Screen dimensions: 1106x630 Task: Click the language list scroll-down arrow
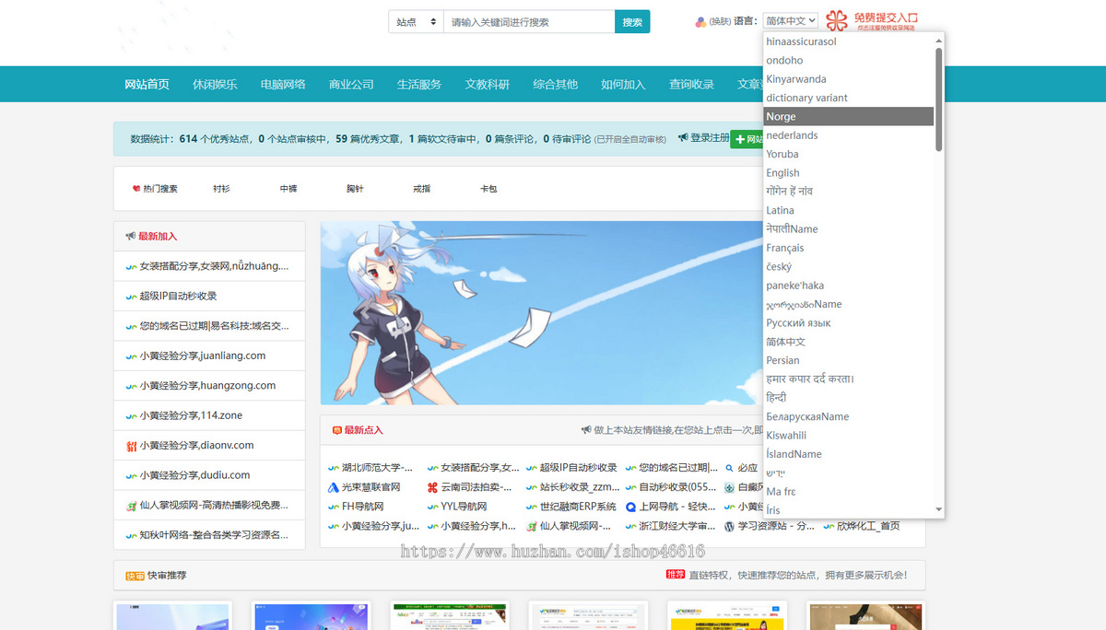point(939,509)
